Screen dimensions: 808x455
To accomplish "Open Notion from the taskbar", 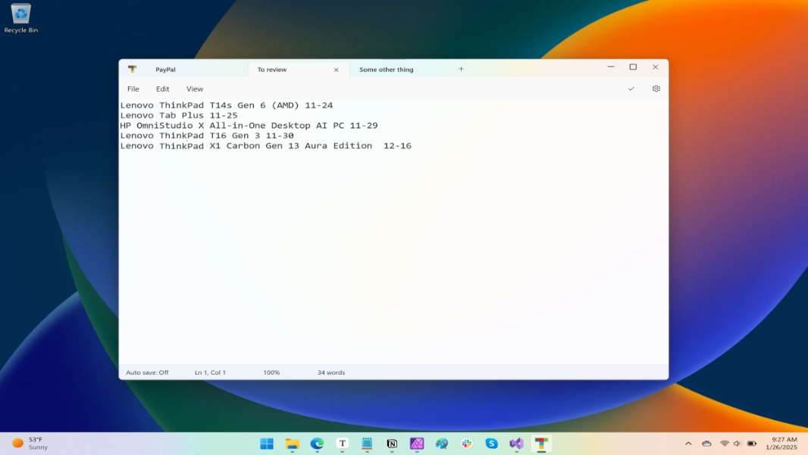I will coord(392,444).
